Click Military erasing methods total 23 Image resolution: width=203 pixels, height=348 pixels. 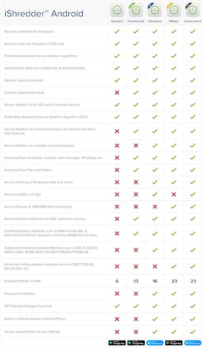[174, 281]
